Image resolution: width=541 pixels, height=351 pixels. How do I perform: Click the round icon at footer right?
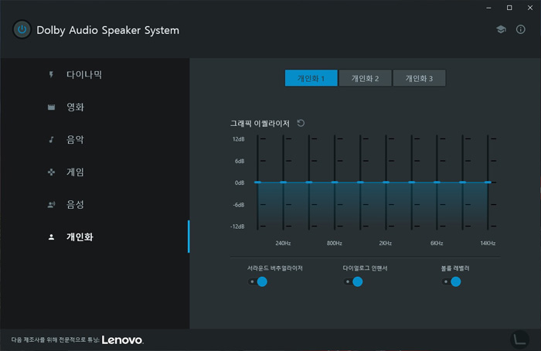[x=519, y=339]
